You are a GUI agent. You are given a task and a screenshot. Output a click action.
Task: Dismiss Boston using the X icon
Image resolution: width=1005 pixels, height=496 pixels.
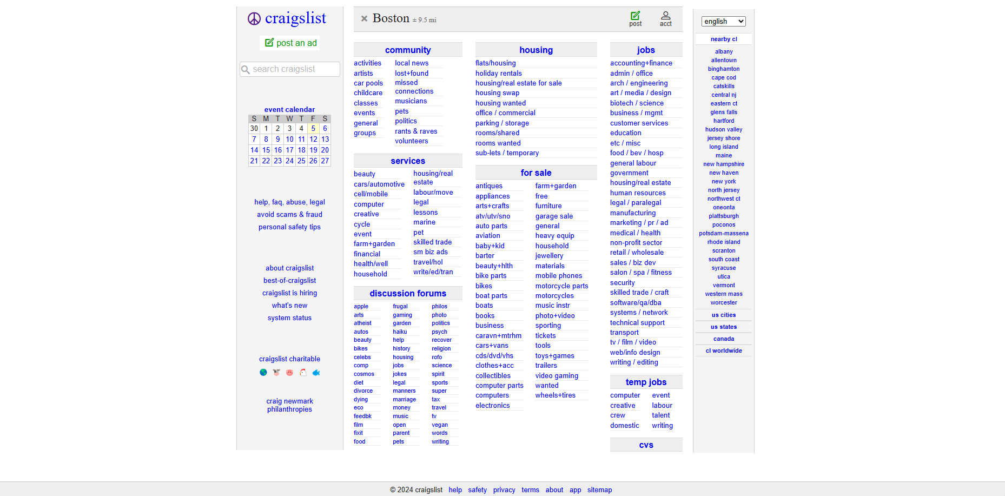(365, 18)
